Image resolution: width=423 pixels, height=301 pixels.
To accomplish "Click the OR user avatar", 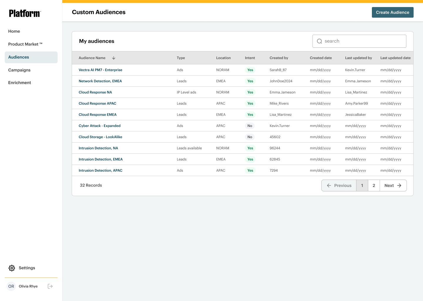I will click(11, 286).
